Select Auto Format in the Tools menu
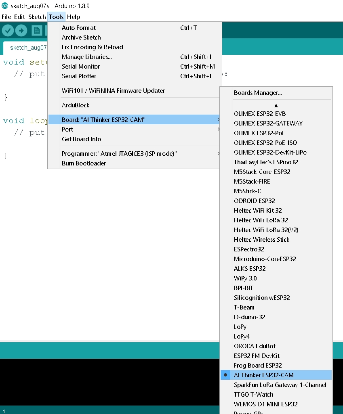This screenshot has height=414, width=343. pyautogui.click(x=79, y=28)
